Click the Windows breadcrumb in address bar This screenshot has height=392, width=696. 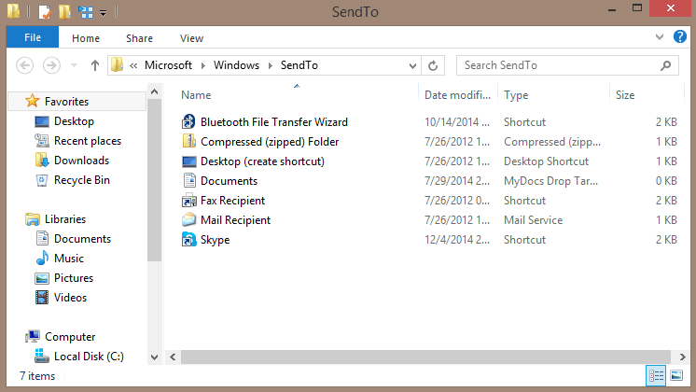tap(236, 65)
